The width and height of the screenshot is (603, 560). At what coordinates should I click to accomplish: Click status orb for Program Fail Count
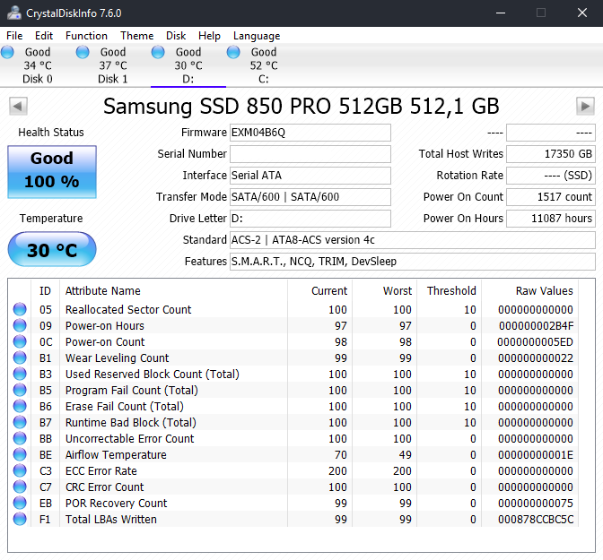20,390
